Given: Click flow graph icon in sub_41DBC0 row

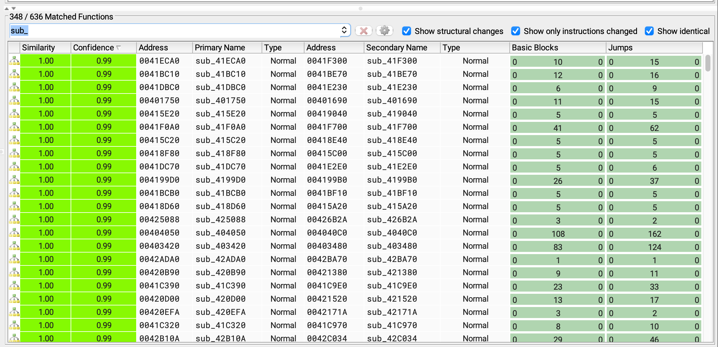Looking at the screenshot, I should pos(14,87).
